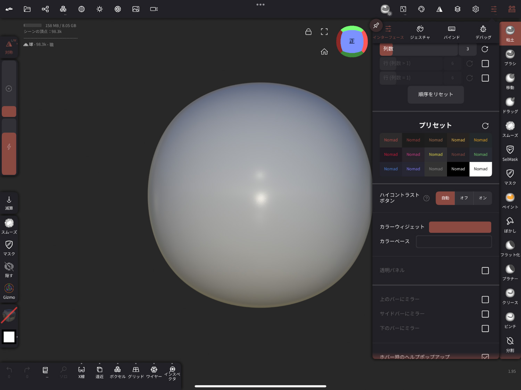This screenshot has height=390, width=521.
Task: Click the home view reset icon
Action: 324,52
